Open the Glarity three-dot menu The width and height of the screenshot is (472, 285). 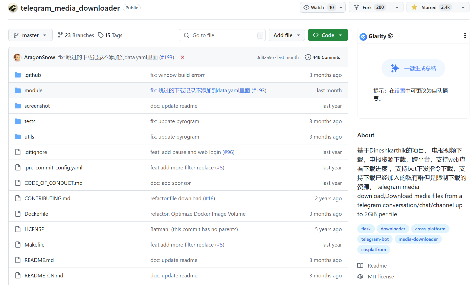(x=465, y=36)
